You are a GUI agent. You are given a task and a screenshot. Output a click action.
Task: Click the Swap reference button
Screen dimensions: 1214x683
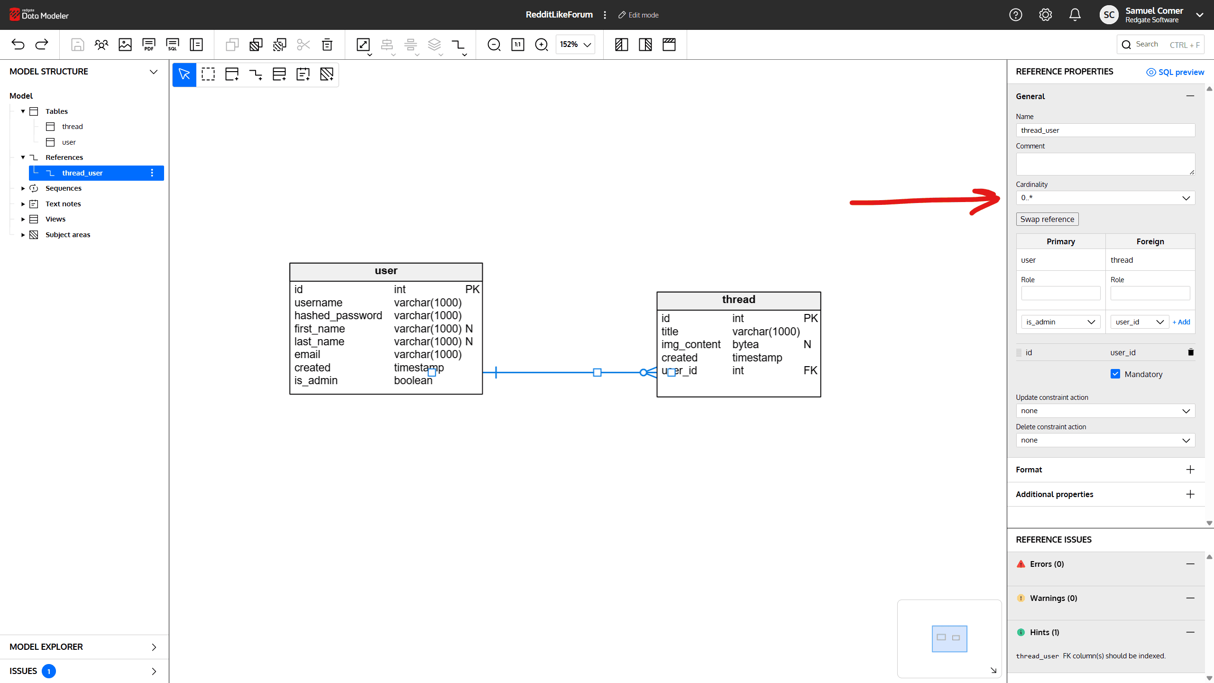coord(1047,219)
